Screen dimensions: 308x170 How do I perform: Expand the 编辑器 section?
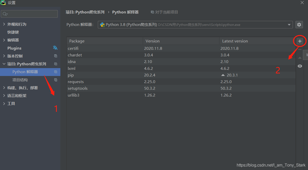point(4,40)
